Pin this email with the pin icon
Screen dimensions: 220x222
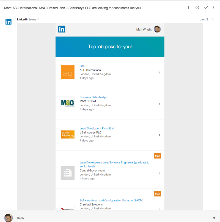[189, 8]
